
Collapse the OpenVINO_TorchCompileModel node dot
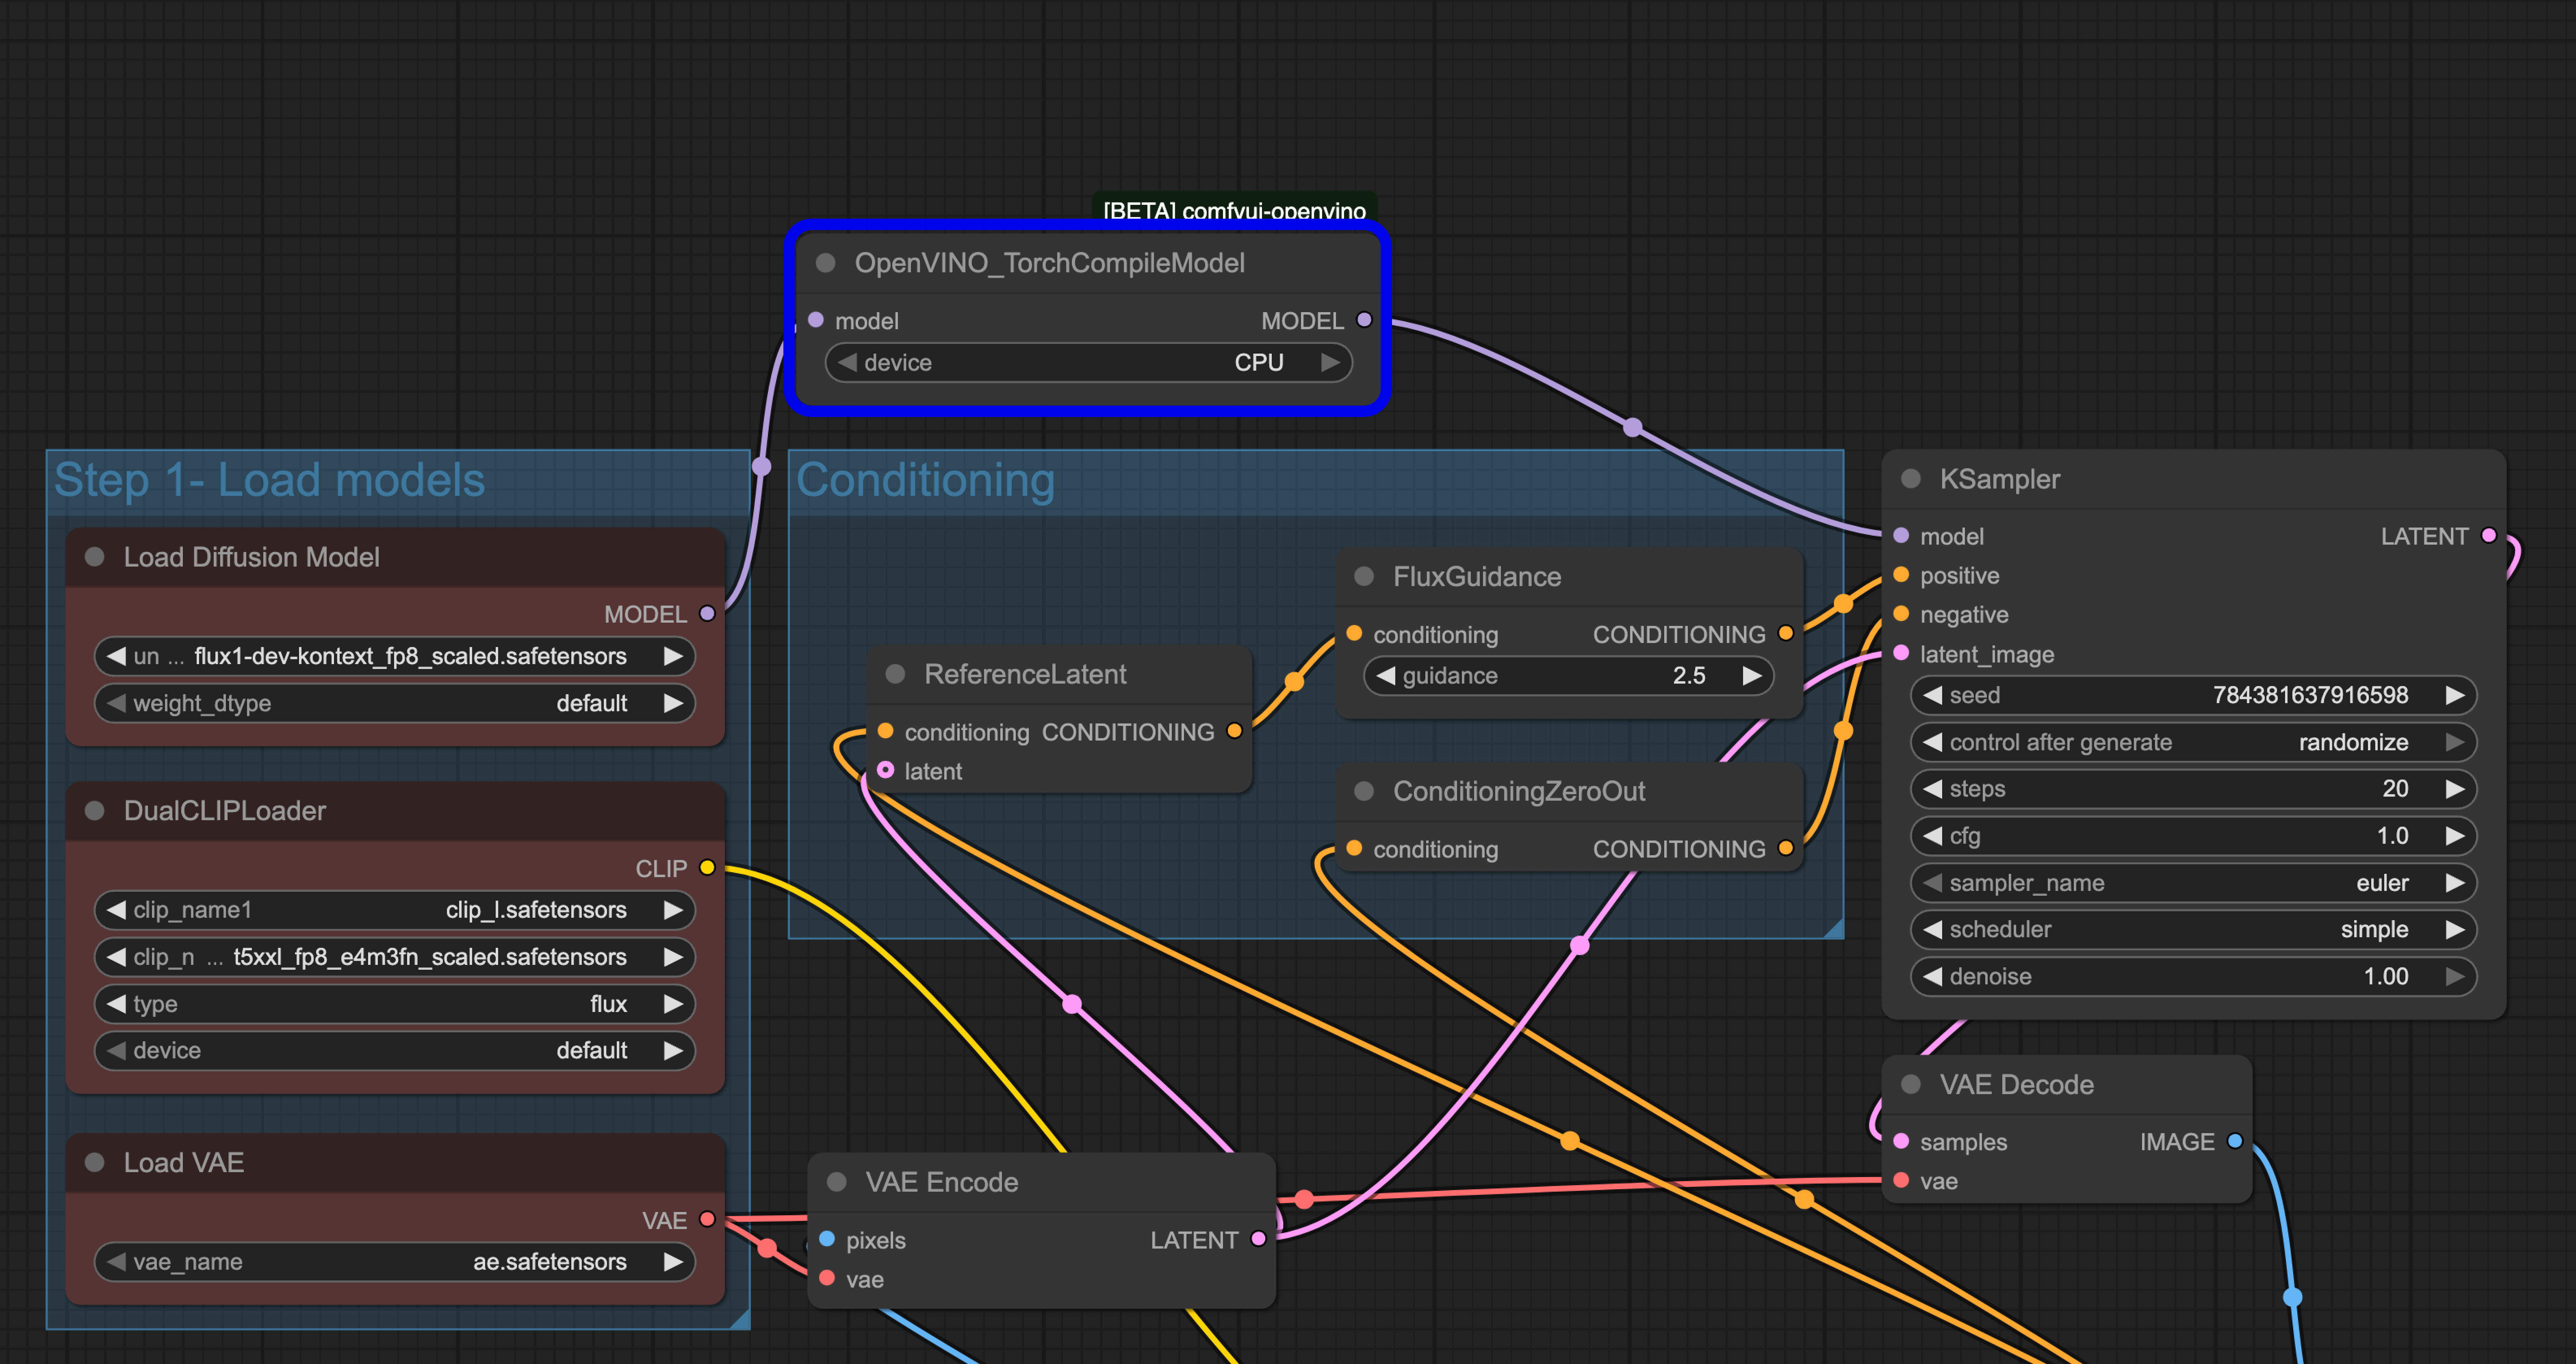(x=825, y=263)
